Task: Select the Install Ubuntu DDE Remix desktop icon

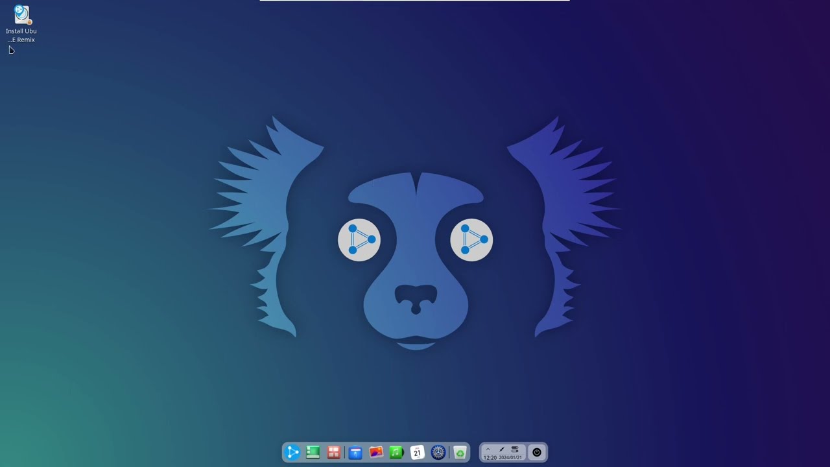Action: [21, 23]
